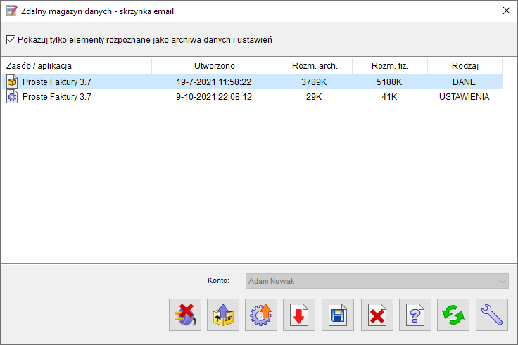Click the disconnect plug button with red X
Screen dimensions: 518x345
[185, 315]
